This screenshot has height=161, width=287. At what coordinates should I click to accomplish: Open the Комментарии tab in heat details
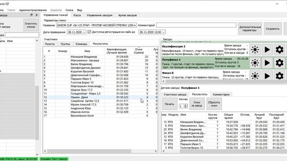(221, 94)
